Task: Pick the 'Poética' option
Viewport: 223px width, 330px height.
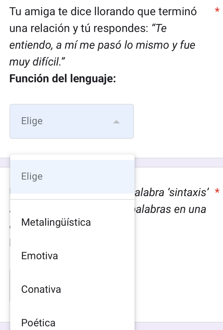Action: (x=38, y=323)
